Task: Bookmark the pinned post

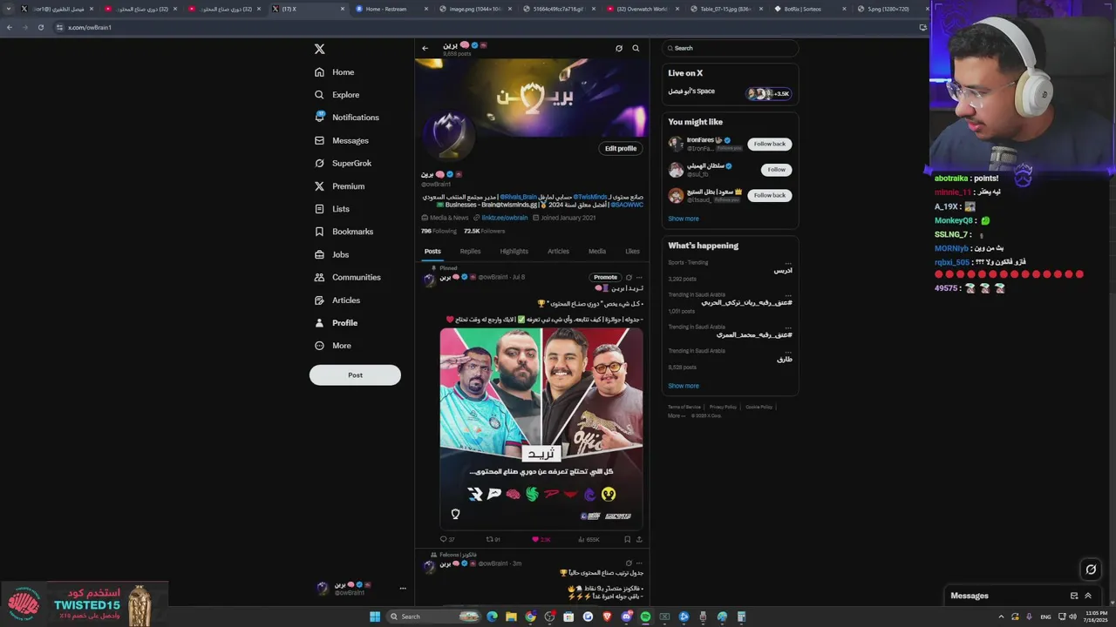Action: (x=627, y=540)
